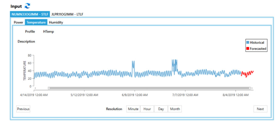The width and height of the screenshot is (275, 123).
Task: Click the red forecasted line in the chart
Action: 248,74
